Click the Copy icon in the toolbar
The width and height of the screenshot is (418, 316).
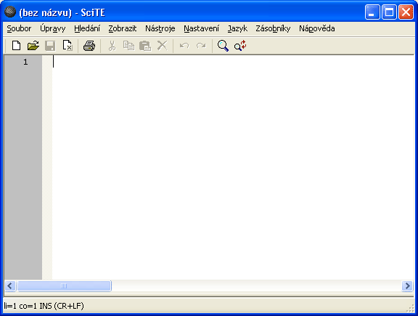tap(128, 46)
